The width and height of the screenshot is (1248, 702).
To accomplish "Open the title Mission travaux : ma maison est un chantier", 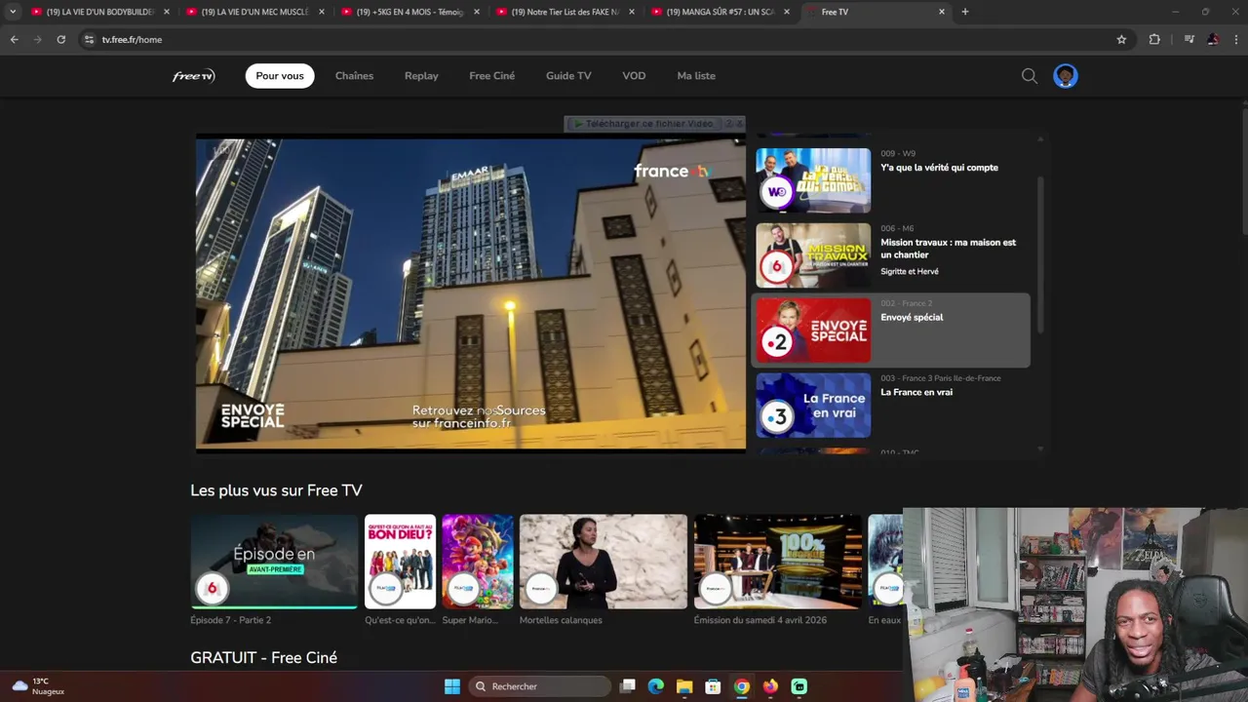I will (x=948, y=249).
